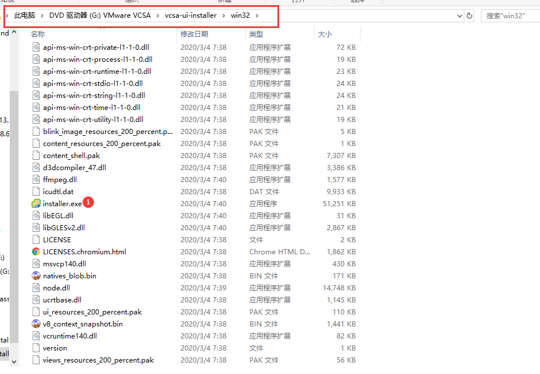Sort files by 名称 column header
Screen dimensions: 540x374
[38, 34]
